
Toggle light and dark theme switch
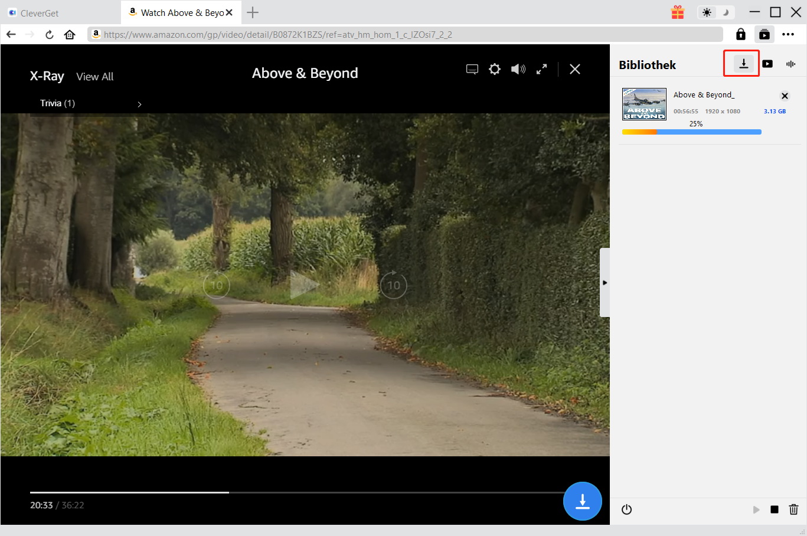click(x=715, y=12)
